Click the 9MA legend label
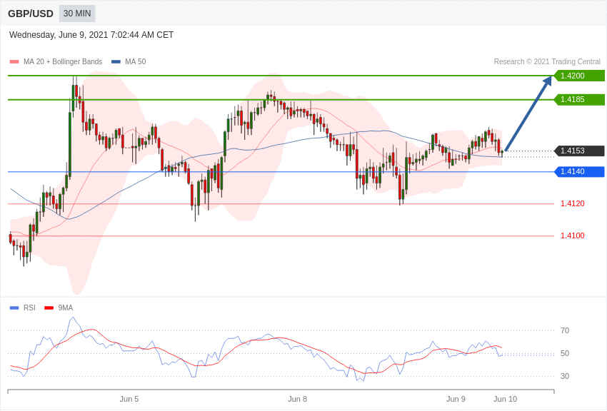607x411 pixels. click(x=66, y=308)
